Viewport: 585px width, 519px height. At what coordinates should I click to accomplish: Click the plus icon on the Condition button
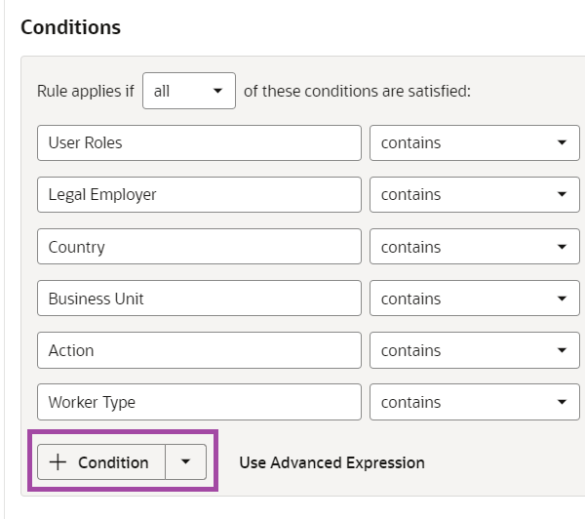tap(58, 462)
